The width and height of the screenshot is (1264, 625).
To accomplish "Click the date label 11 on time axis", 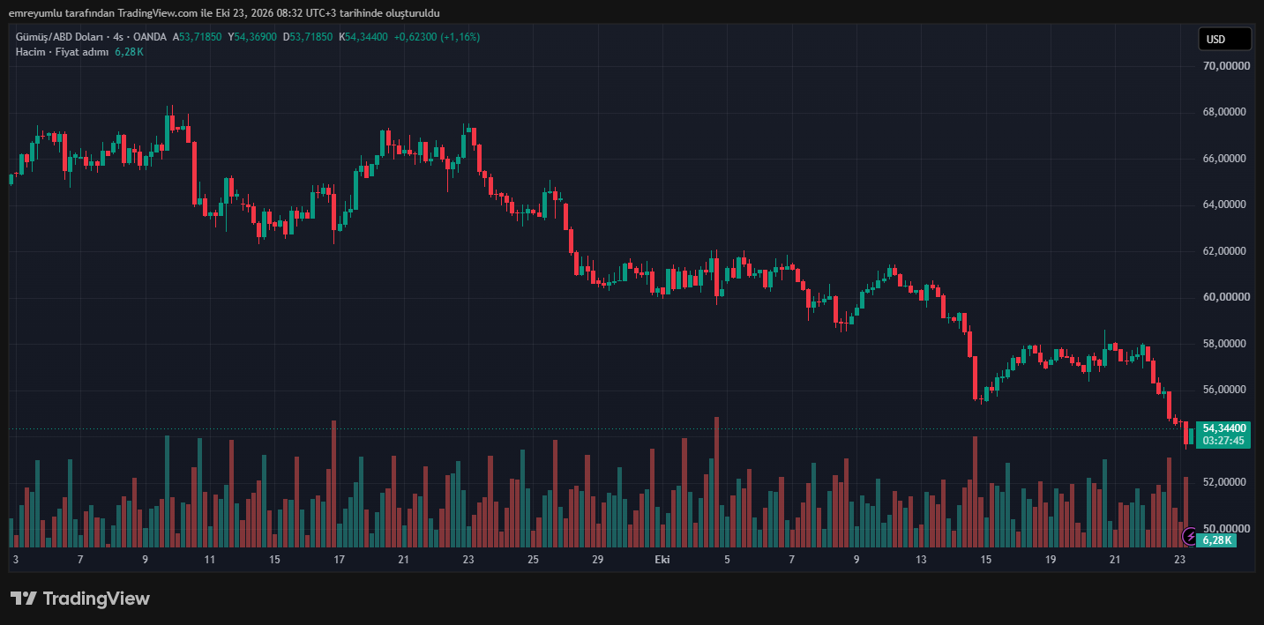I will pos(210,560).
